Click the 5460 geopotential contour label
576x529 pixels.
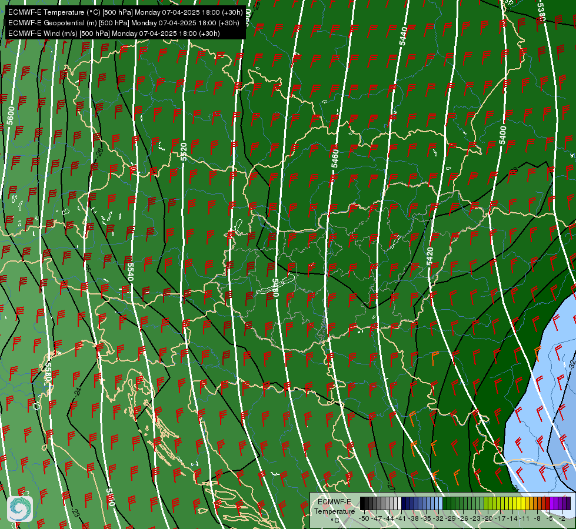335,159
